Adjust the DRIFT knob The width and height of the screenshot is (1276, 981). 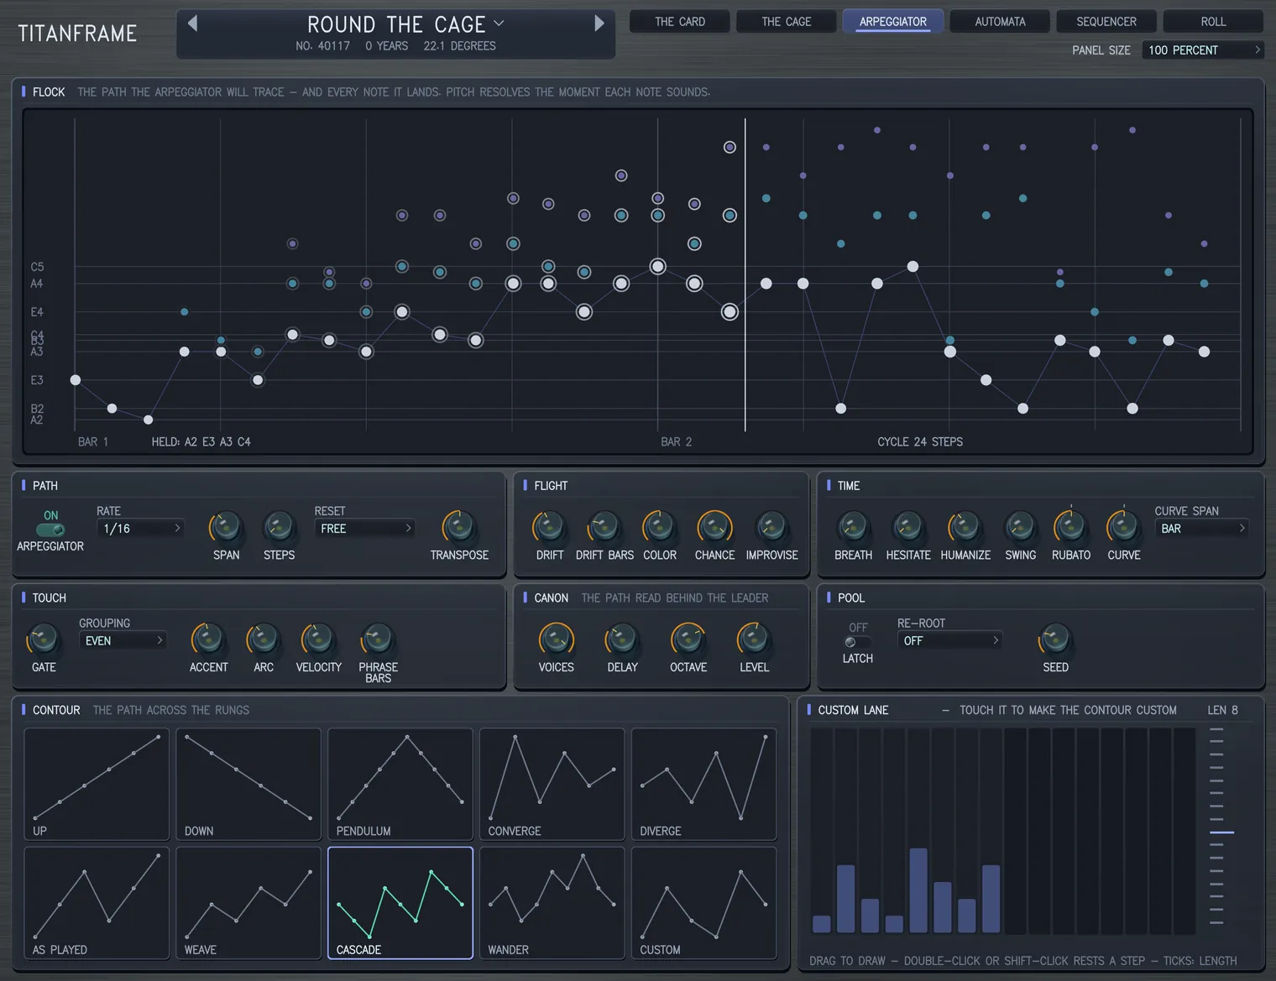pos(549,527)
